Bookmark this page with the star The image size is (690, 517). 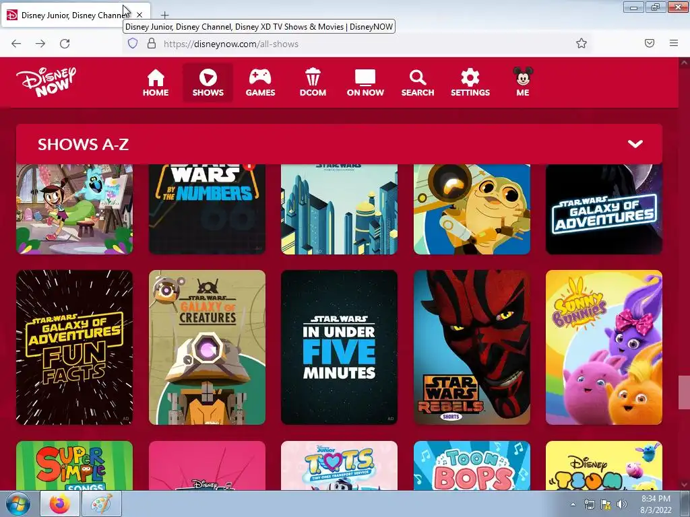tap(582, 43)
